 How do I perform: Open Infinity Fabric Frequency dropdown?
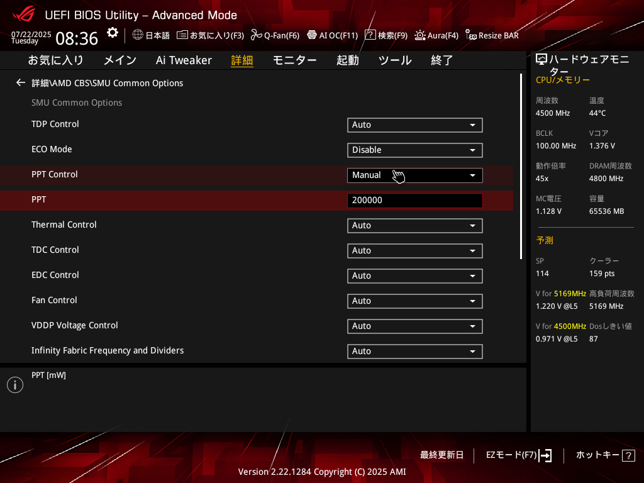[415, 351]
